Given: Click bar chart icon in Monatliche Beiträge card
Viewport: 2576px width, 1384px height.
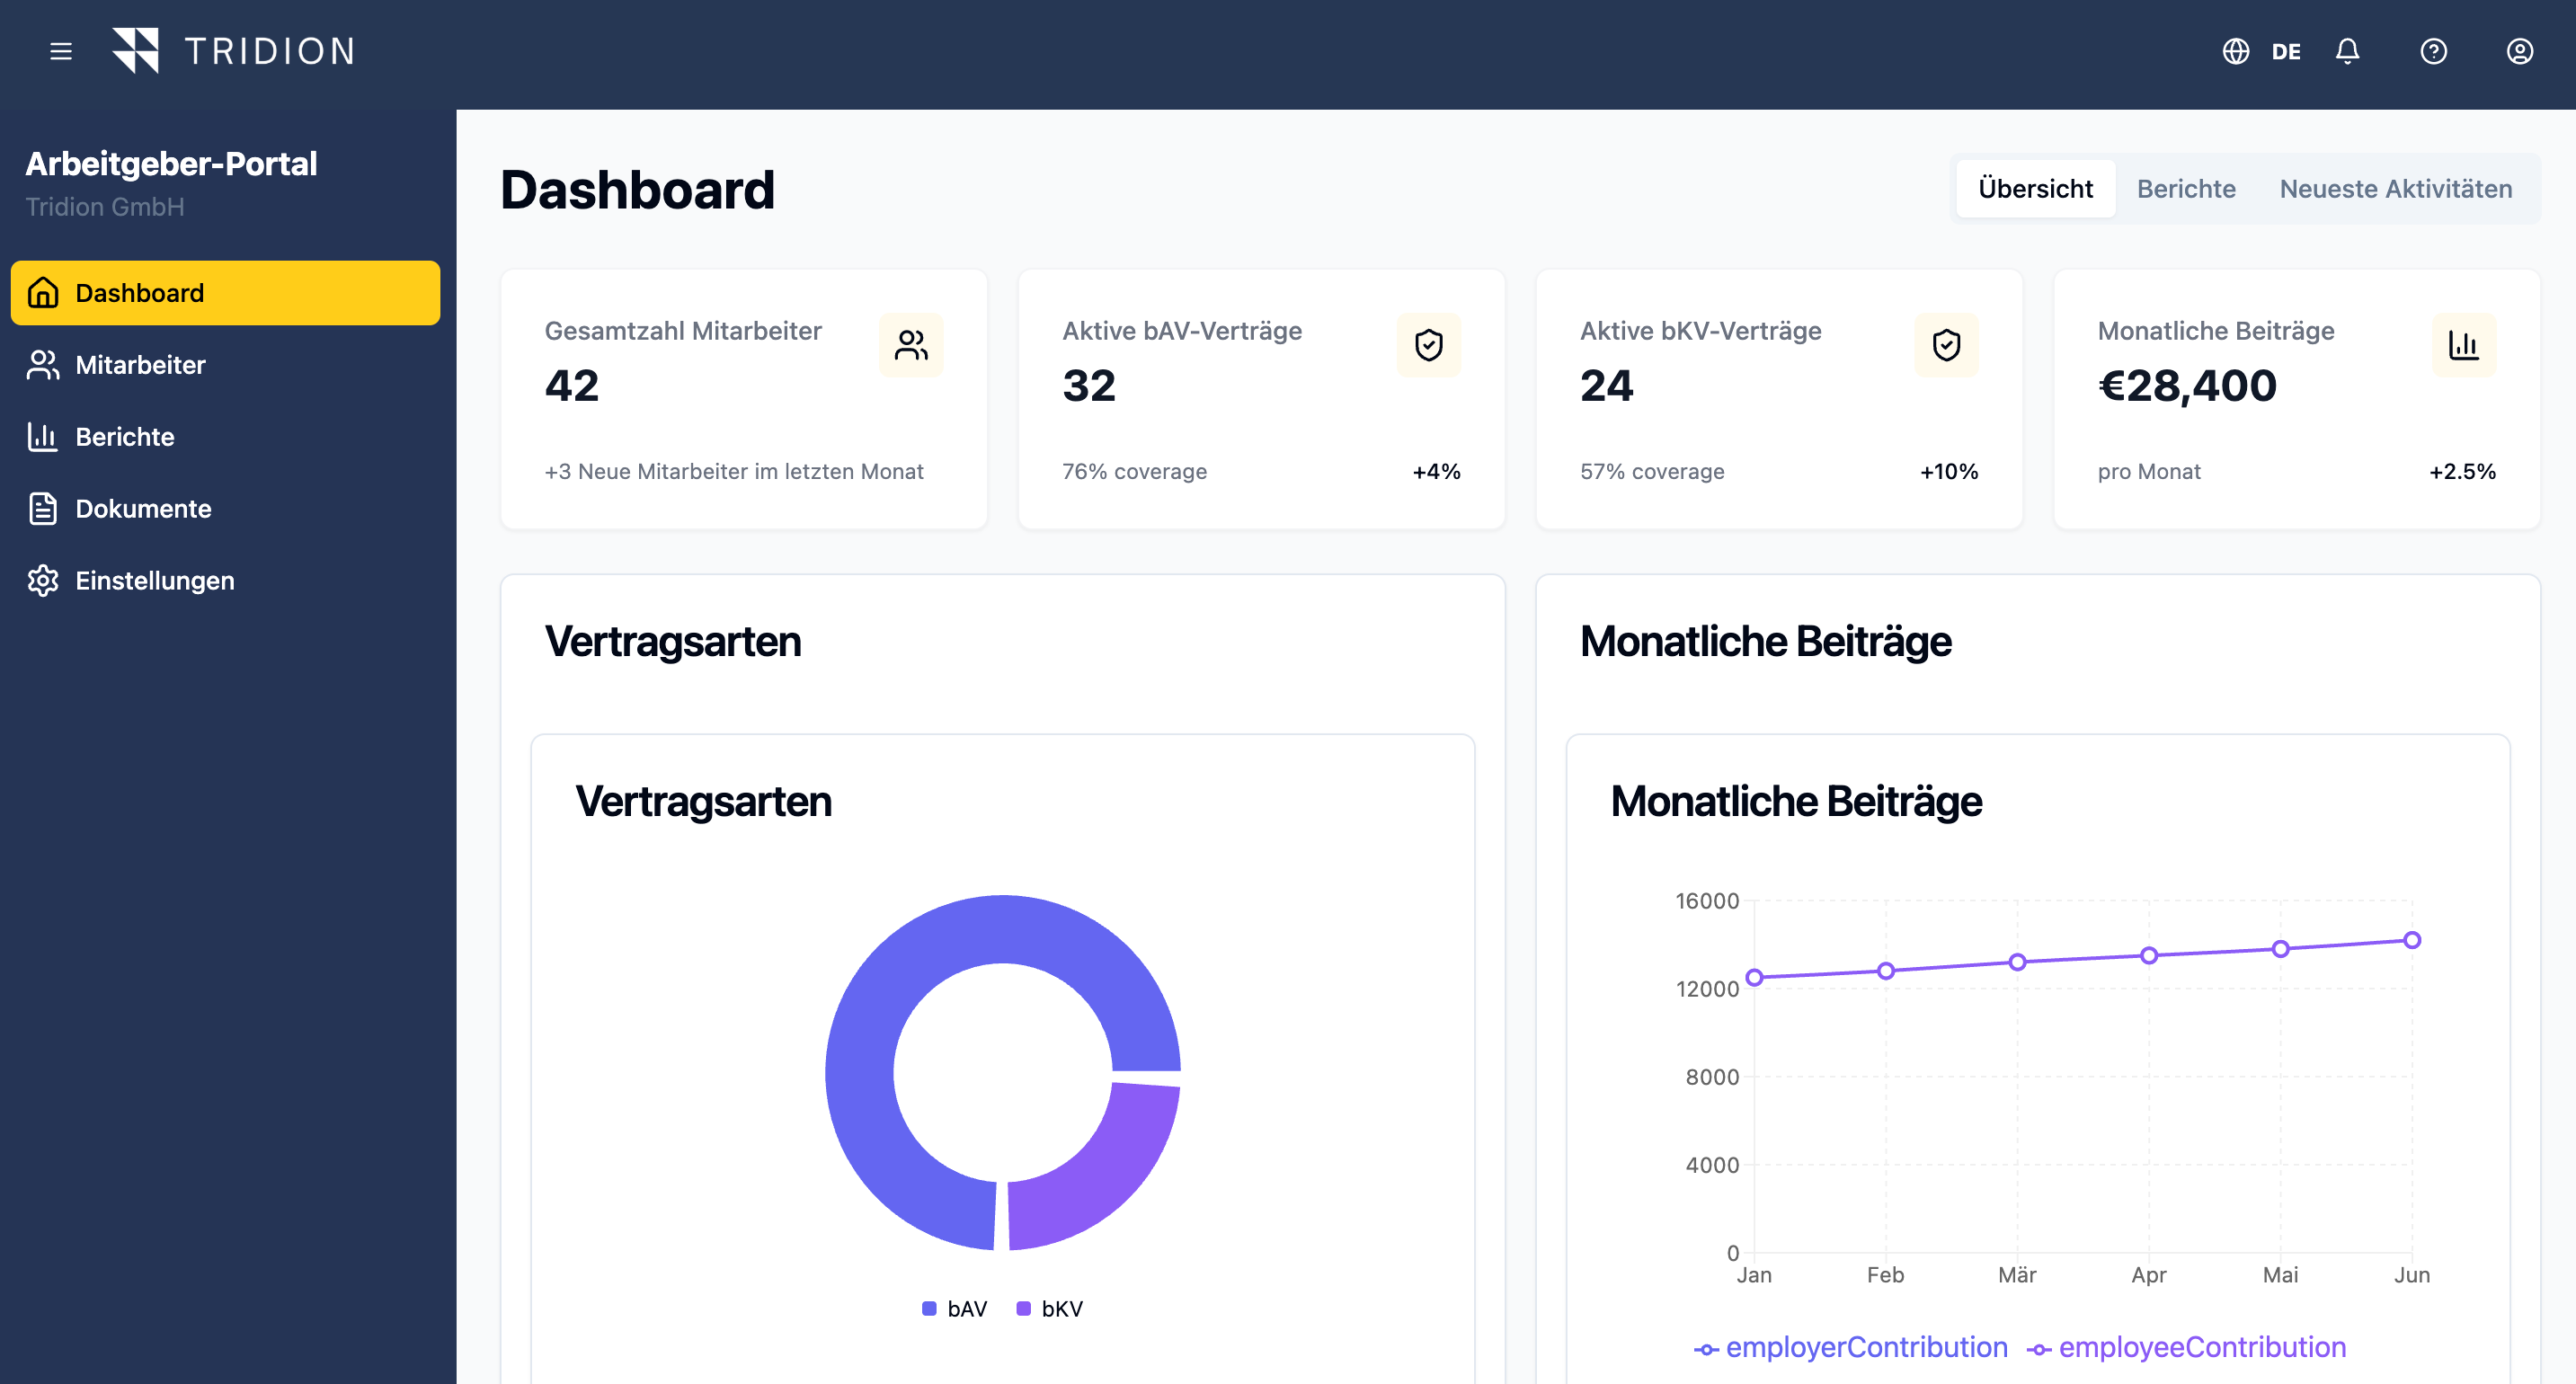Looking at the screenshot, I should (x=2463, y=345).
